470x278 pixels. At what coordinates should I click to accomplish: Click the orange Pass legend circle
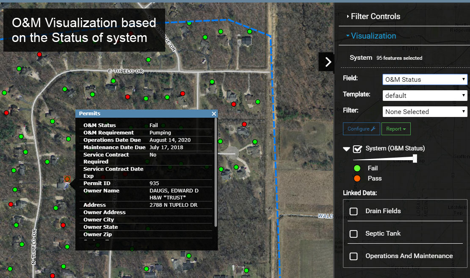(x=358, y=178)
